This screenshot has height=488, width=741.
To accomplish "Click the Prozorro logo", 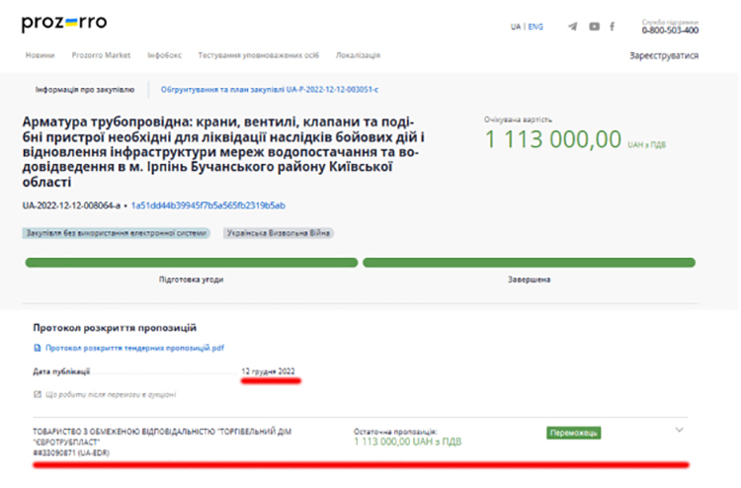I will tap(64, 23).
